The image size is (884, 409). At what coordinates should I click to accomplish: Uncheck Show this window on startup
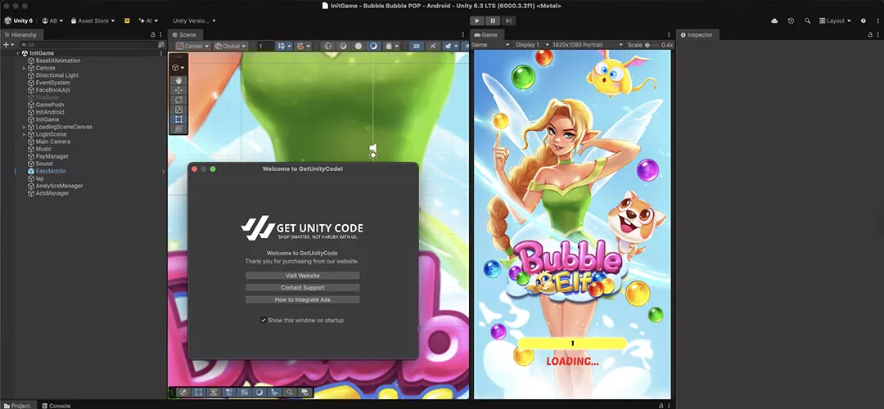point(264,320)
